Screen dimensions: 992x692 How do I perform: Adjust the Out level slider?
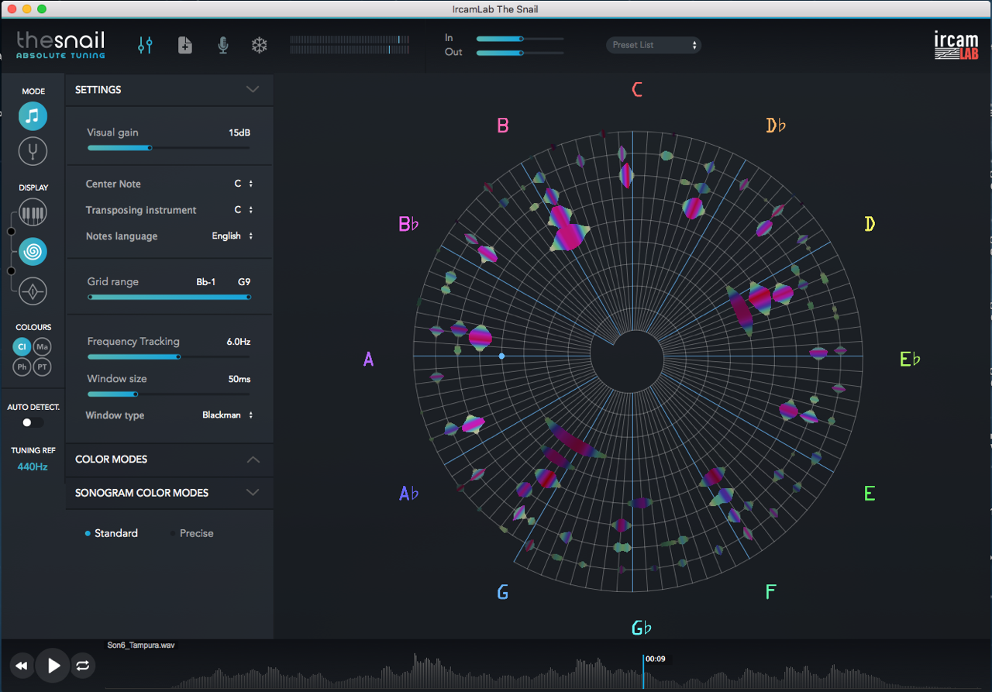tap(519, 53)
